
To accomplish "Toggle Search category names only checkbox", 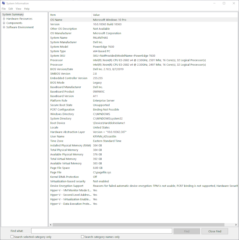I will pos(83,237).
